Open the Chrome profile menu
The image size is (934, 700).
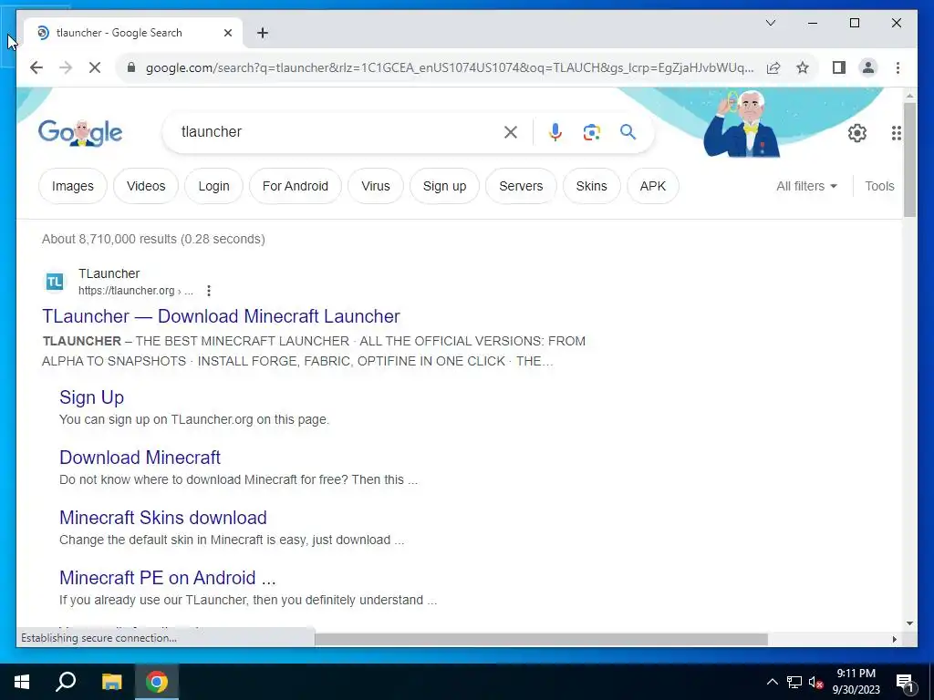868,67
